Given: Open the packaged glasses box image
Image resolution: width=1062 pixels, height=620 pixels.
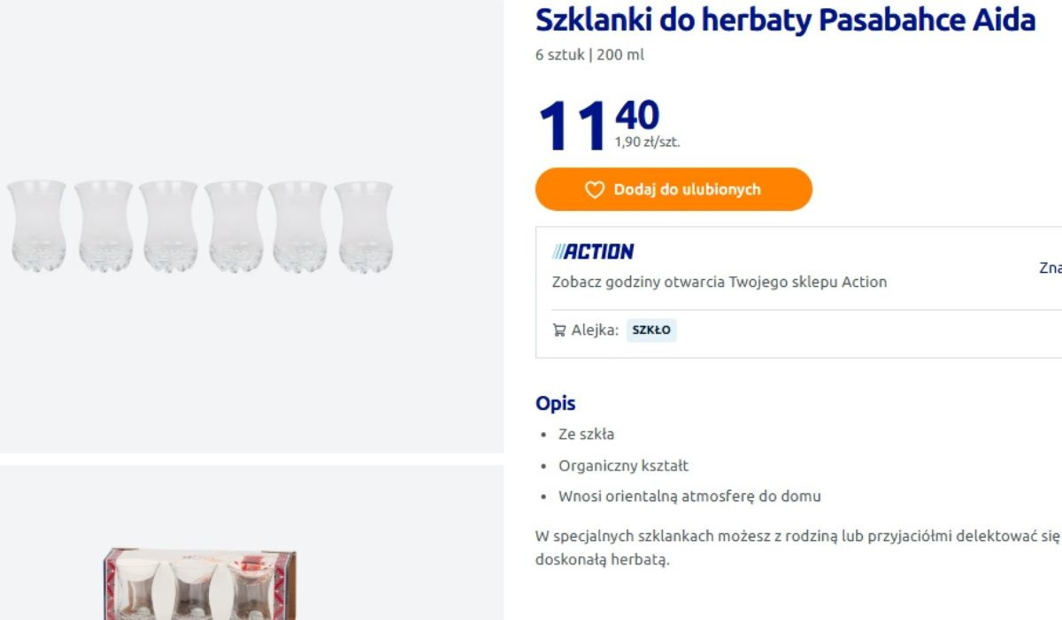Looking at the screenshot, I should pos(199,583).
